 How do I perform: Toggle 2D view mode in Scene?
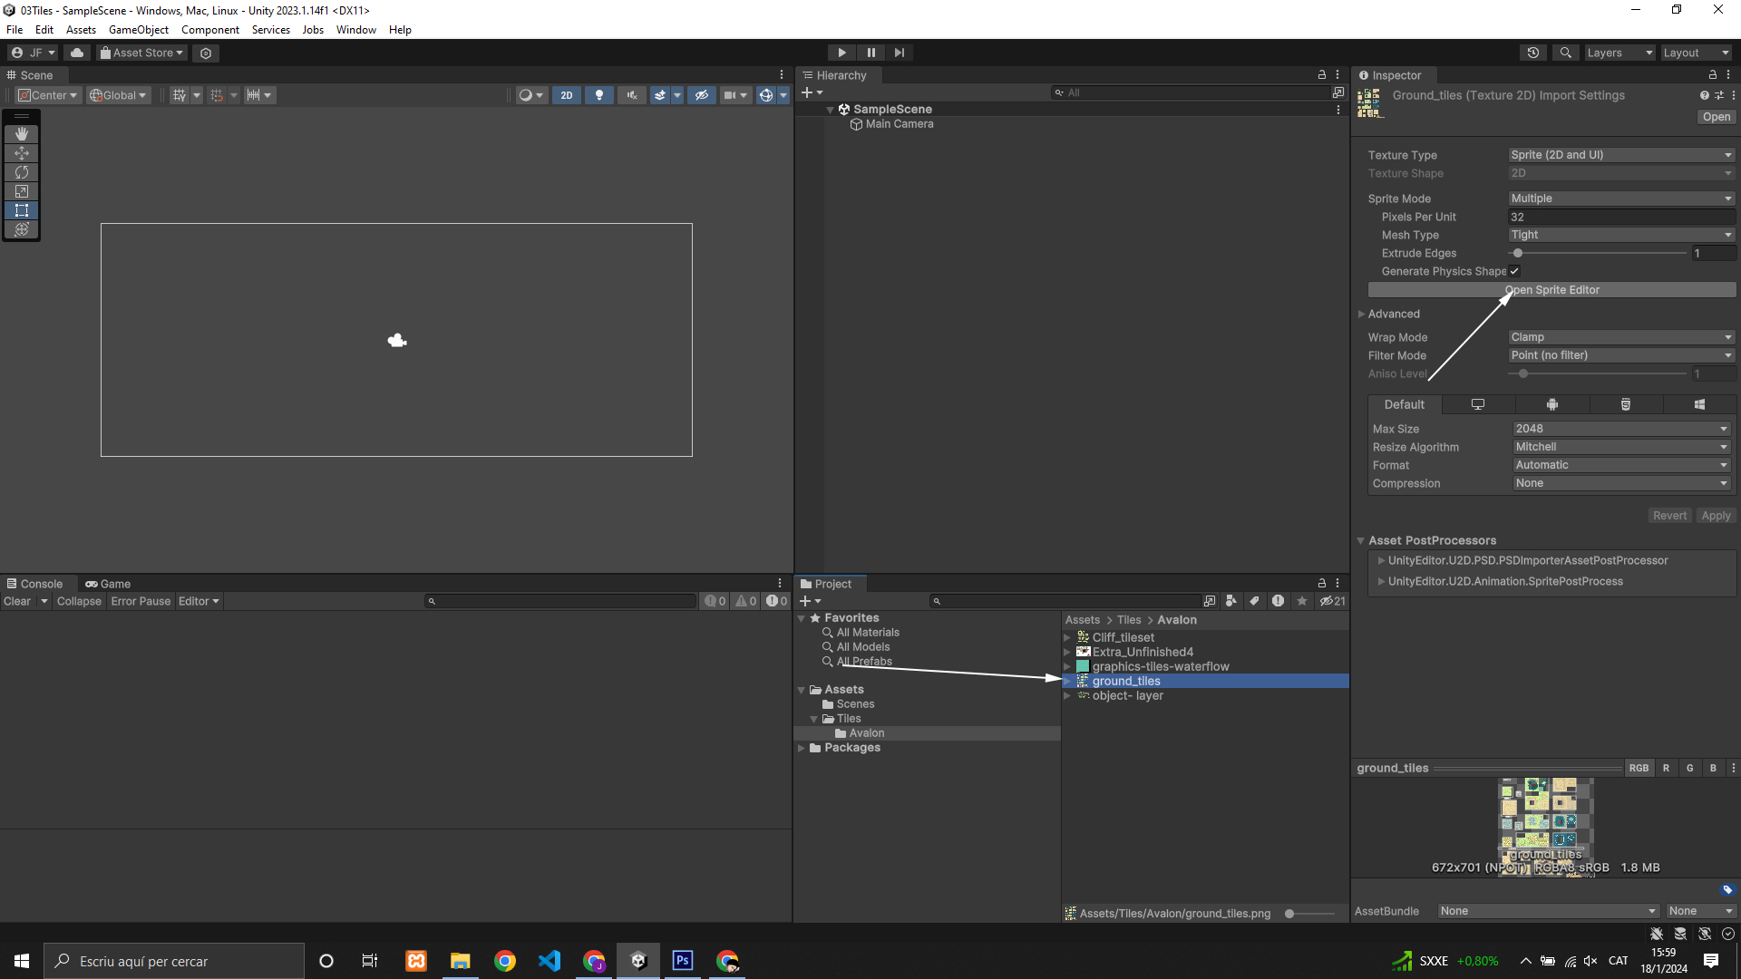pos(567,95)
